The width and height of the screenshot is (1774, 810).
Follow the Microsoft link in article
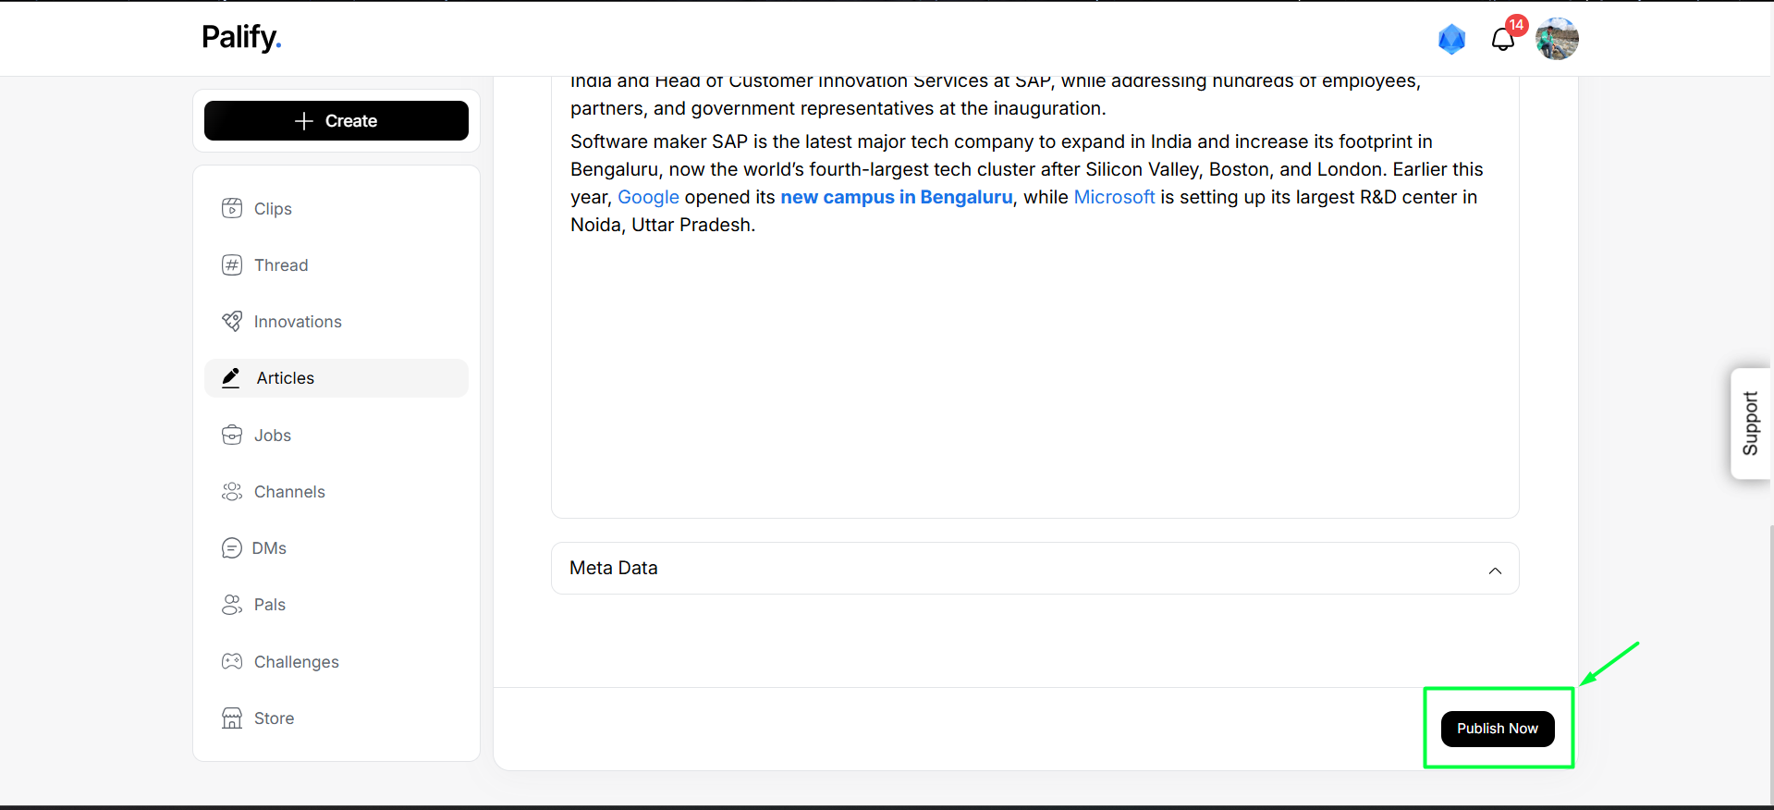pos(1114,197)
